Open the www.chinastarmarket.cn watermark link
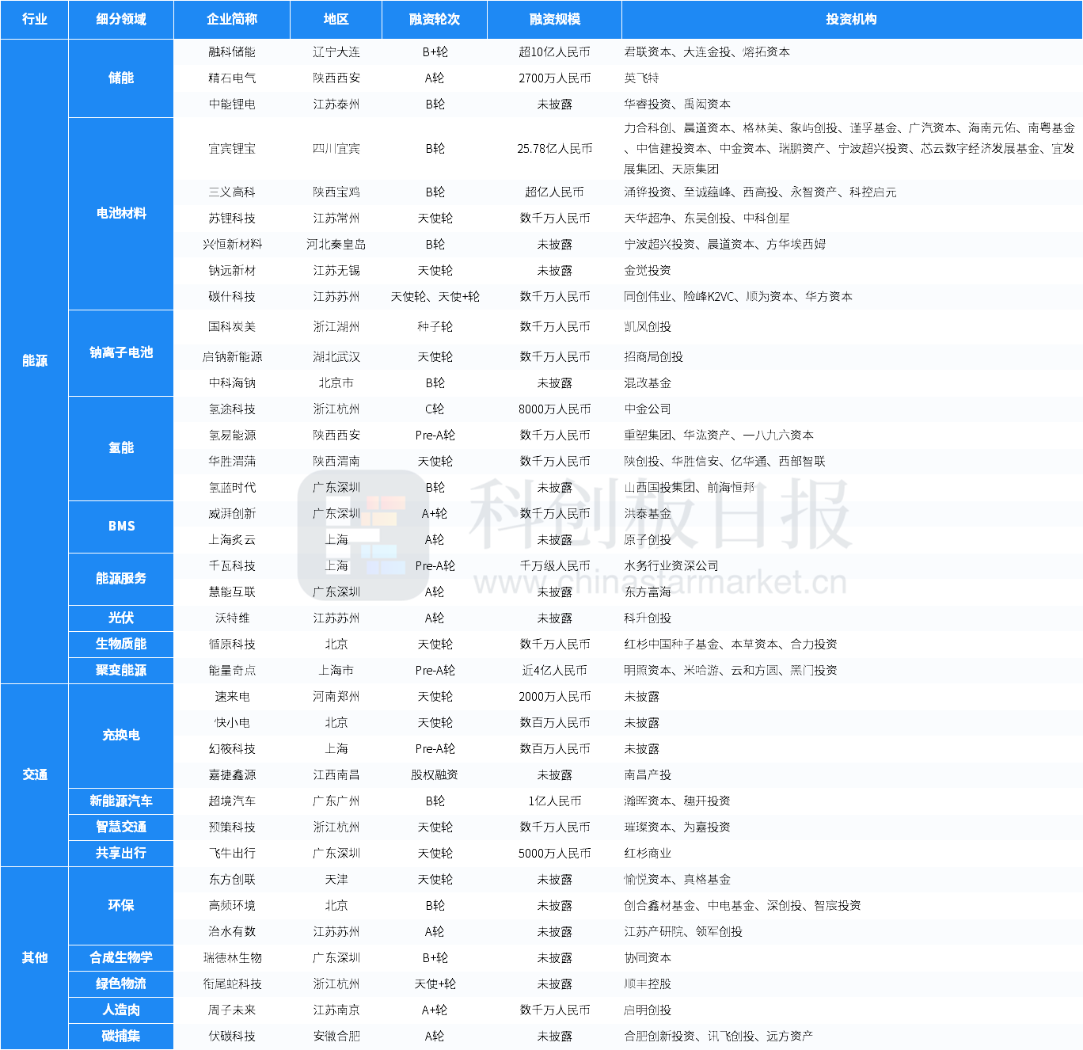 [660, 584]
